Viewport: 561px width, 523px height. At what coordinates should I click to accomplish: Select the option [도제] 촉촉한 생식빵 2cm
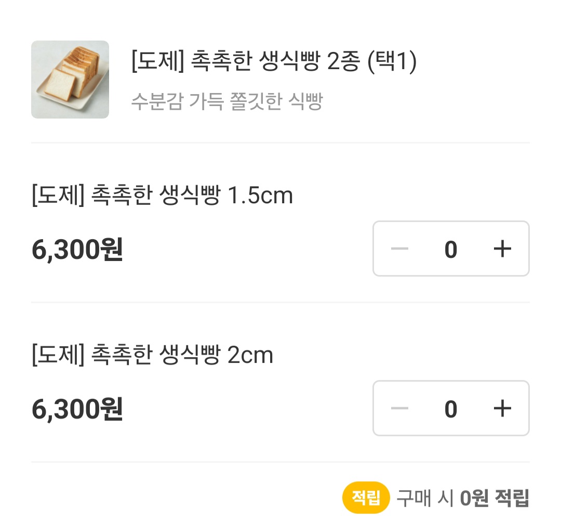click(x=152, y=355)
